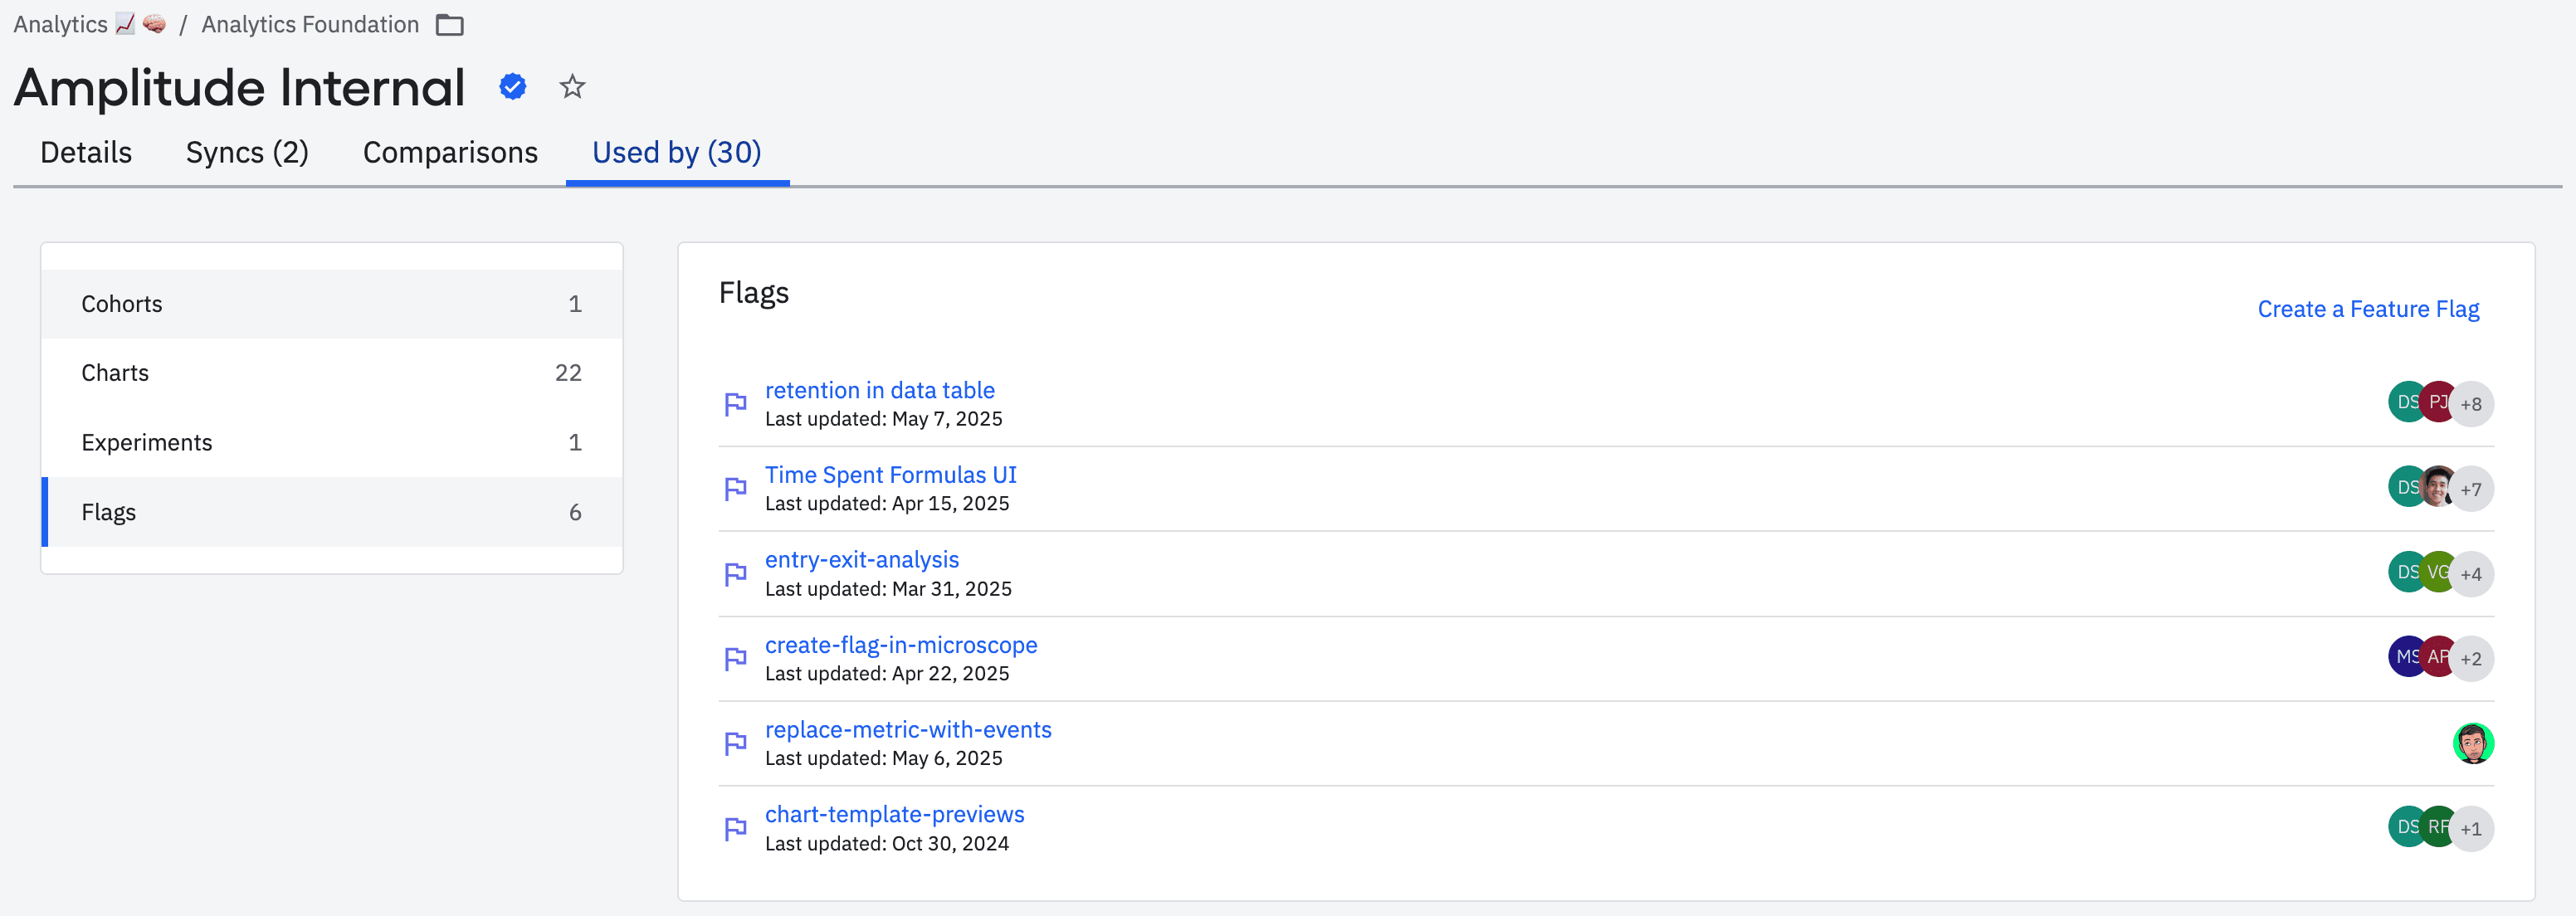Click Create a Feature Flag link

[x=2367, y=309]
